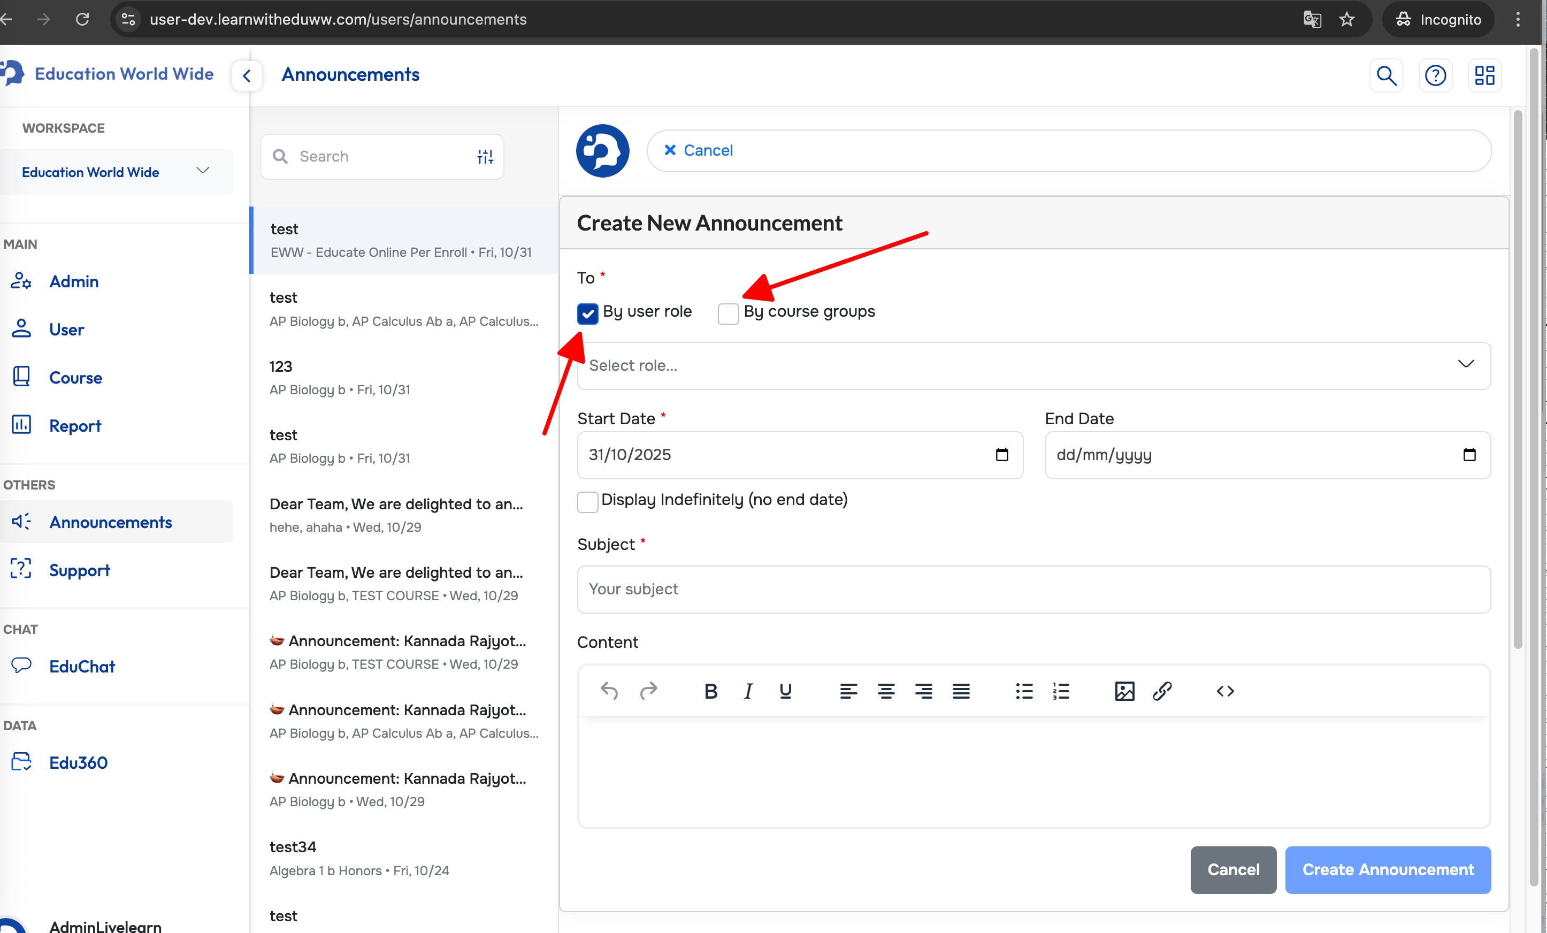The image size is (1547, 933).
Task: Click the Bold formatting icon
Action: (711, 691)
